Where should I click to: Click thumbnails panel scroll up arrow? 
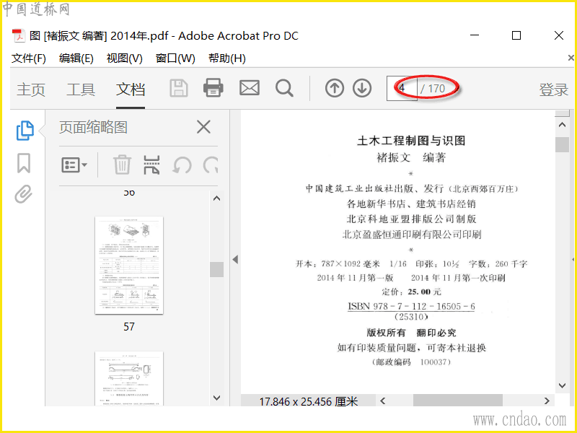click(217, 198)
